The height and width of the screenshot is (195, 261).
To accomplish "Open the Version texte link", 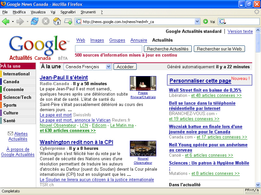I will pos(240,31).
